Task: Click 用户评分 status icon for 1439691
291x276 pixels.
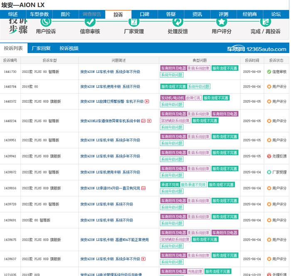Action: click(269, 220)
